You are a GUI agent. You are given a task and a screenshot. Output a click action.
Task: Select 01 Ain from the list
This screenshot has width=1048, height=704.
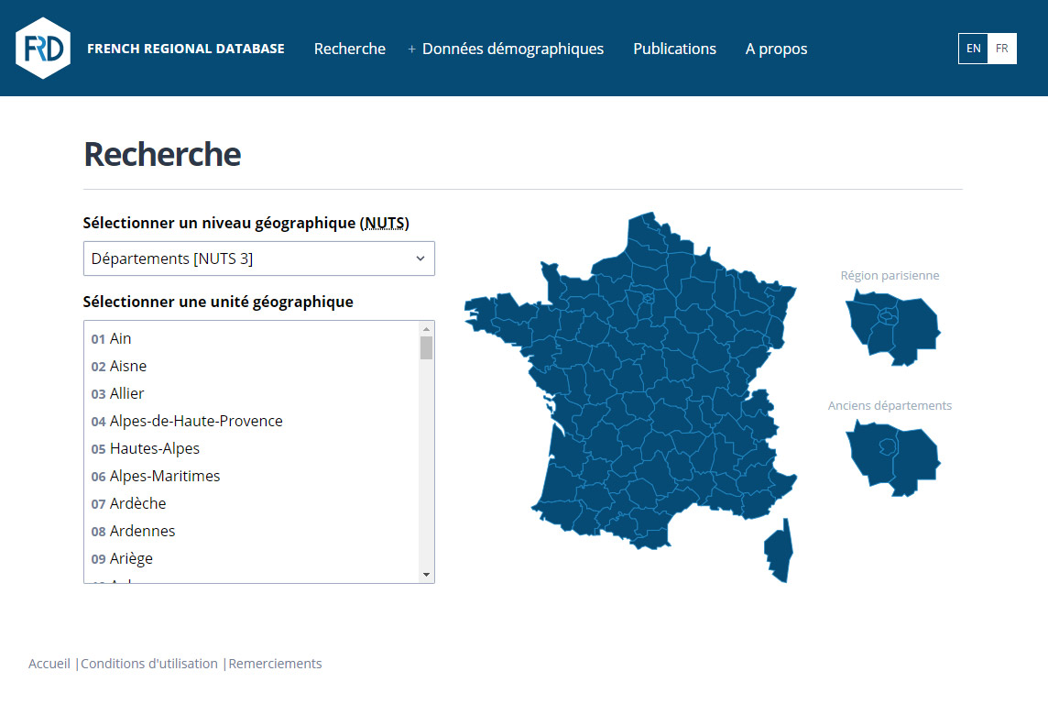tap(120, 338)
